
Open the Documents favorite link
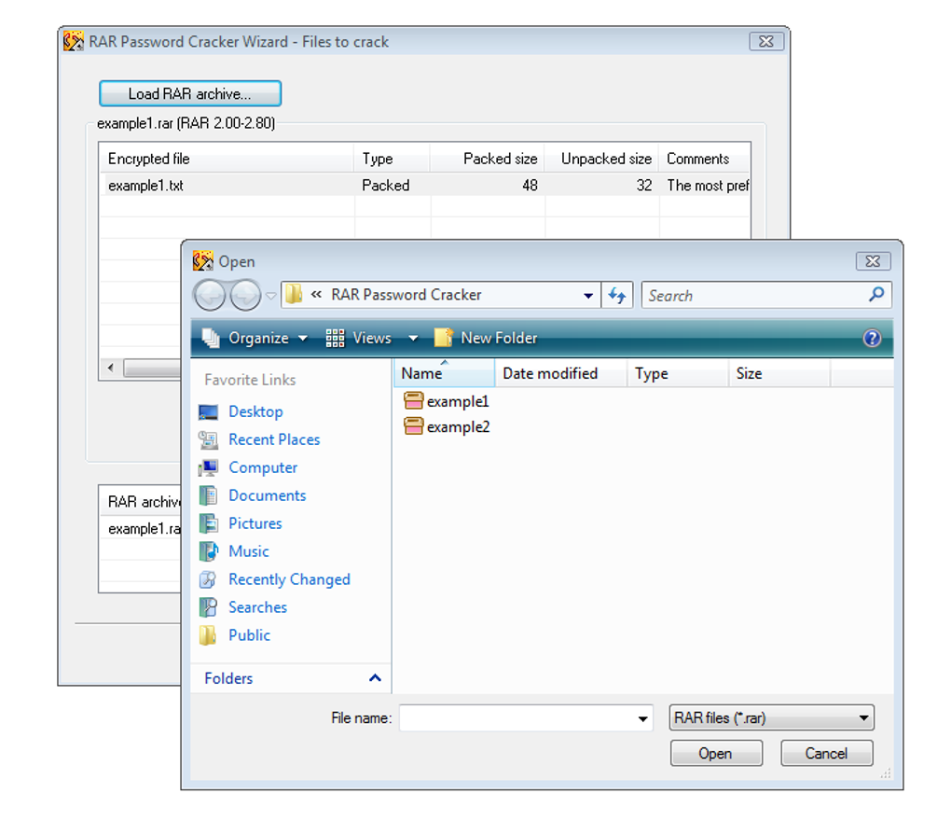click(x=267, y=495)
